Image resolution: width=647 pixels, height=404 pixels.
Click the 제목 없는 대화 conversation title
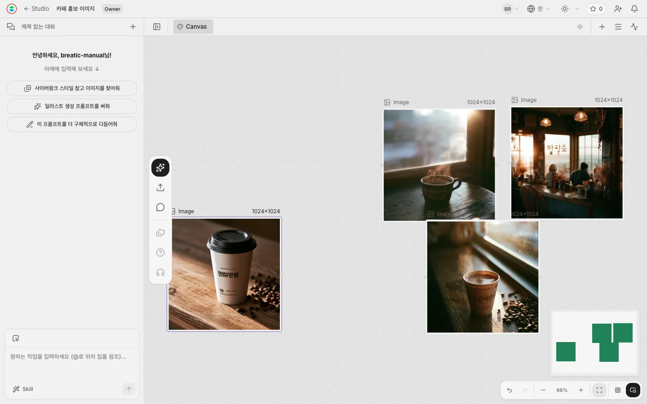point(38,27)
